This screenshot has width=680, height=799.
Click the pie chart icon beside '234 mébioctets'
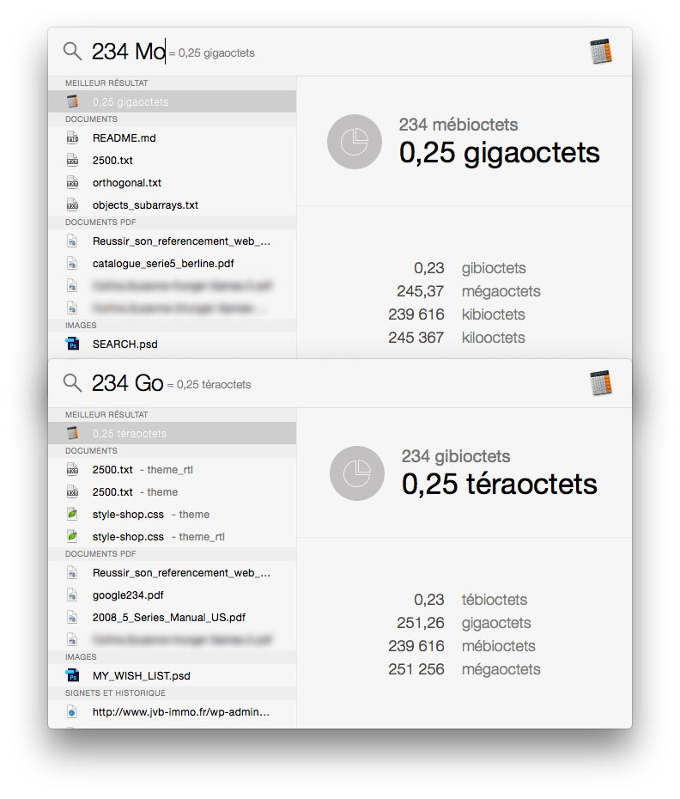click(x=355, y=142)
